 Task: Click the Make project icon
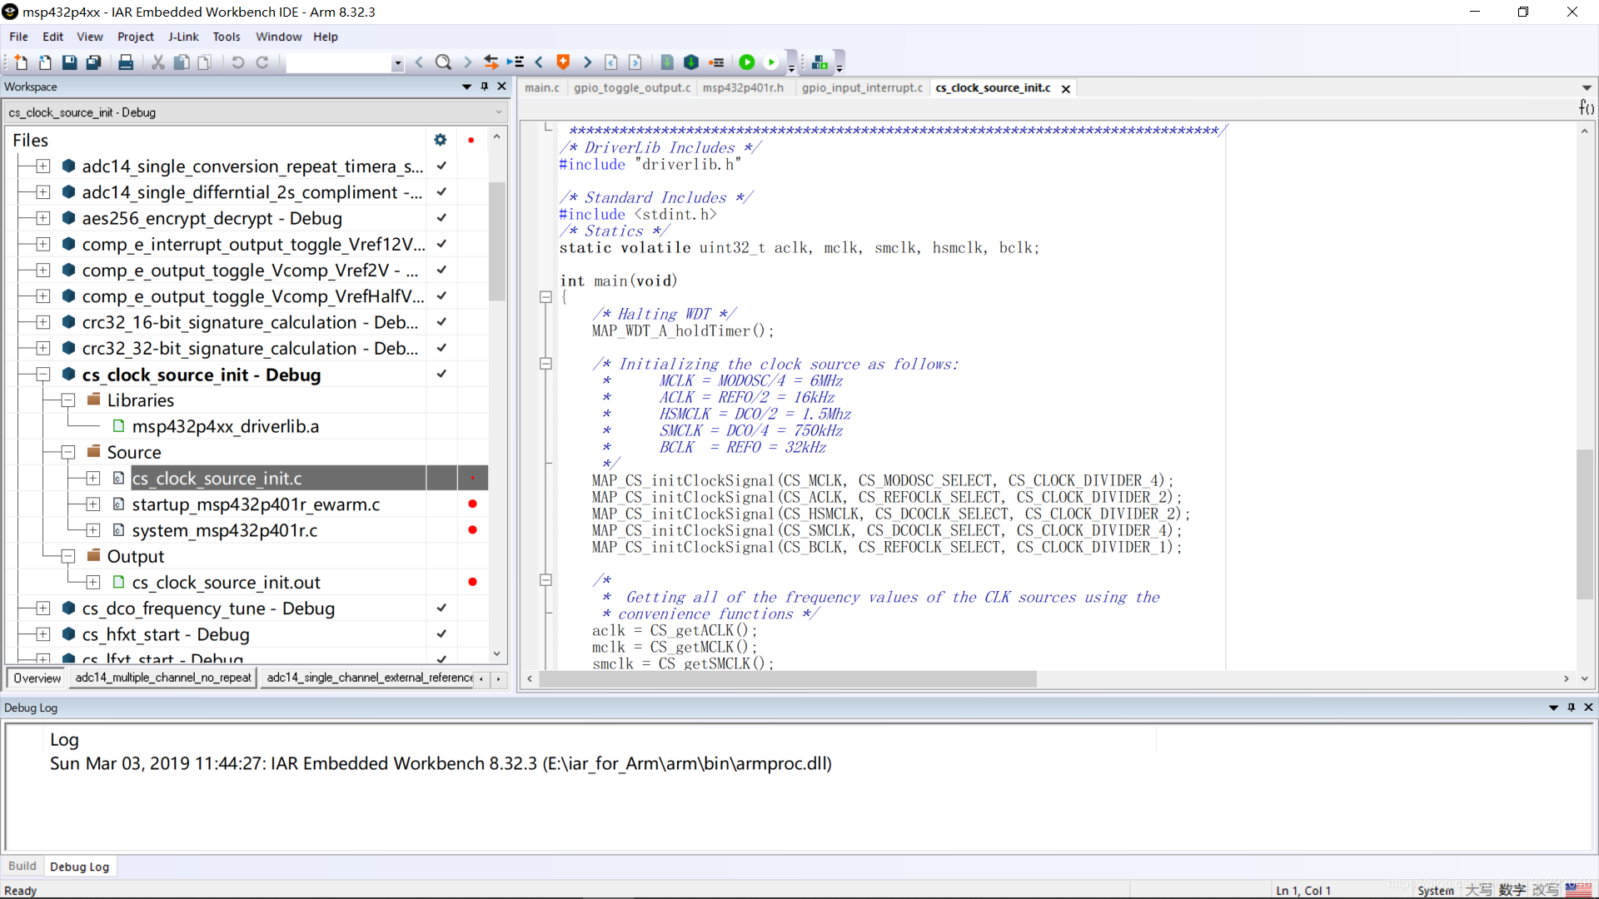pyautogui.click(x=691, y=62)
